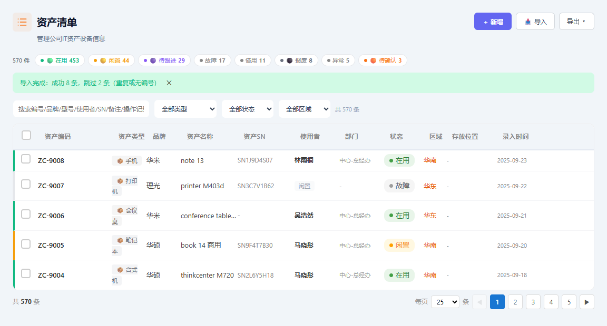The image size is (607, 326).
Task: Sort by 资产编码 column header
Action: (57, 136)
